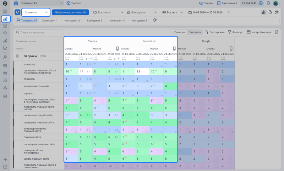Screen dimensions: 284x171
Task: Open the trend line chart sidebar icon
Action: click(5, 48)
